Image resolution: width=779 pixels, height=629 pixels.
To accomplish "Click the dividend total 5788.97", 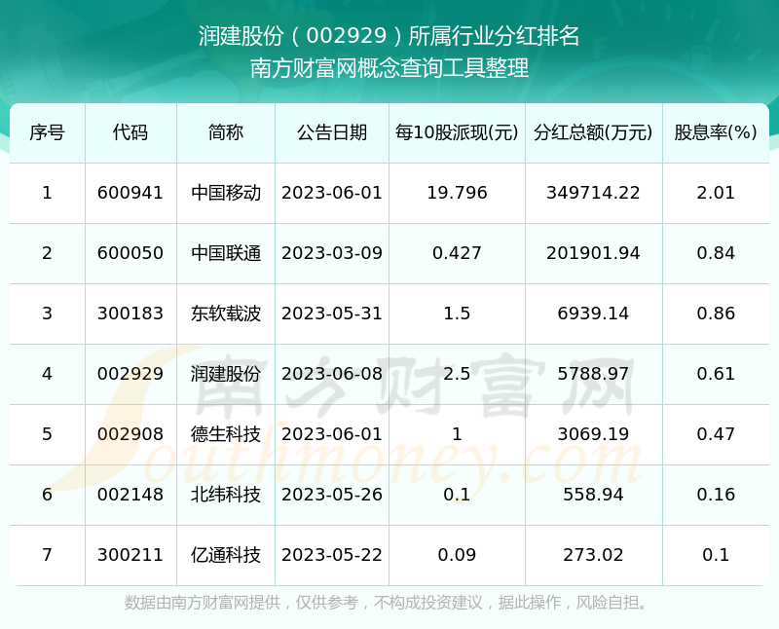I will [x=593, y=374].
